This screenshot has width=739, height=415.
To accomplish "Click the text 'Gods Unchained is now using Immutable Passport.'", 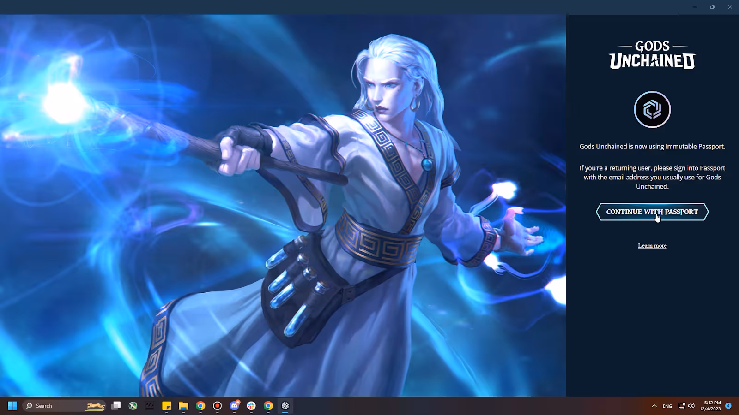I will (x=652, y=147).
